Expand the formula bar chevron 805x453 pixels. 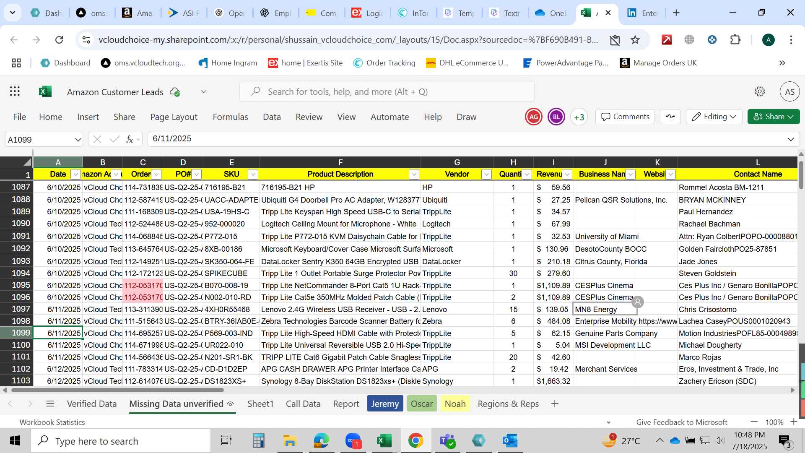(791, 139)
